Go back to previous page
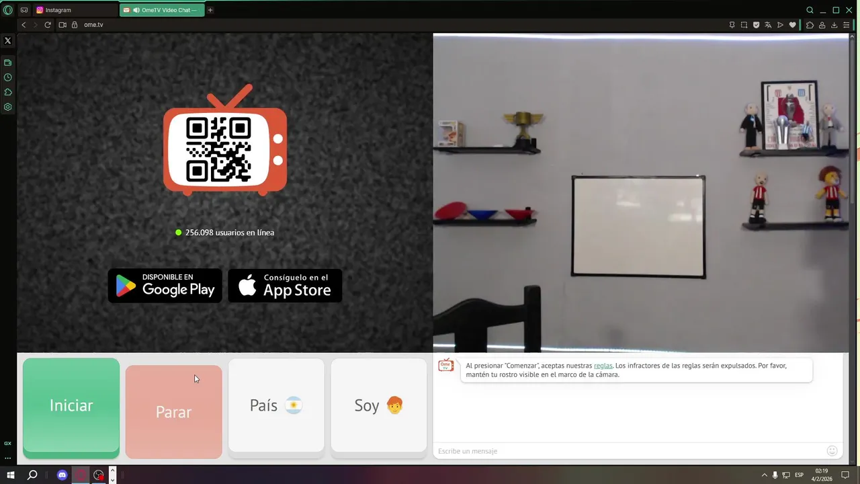 coord(24,25)
